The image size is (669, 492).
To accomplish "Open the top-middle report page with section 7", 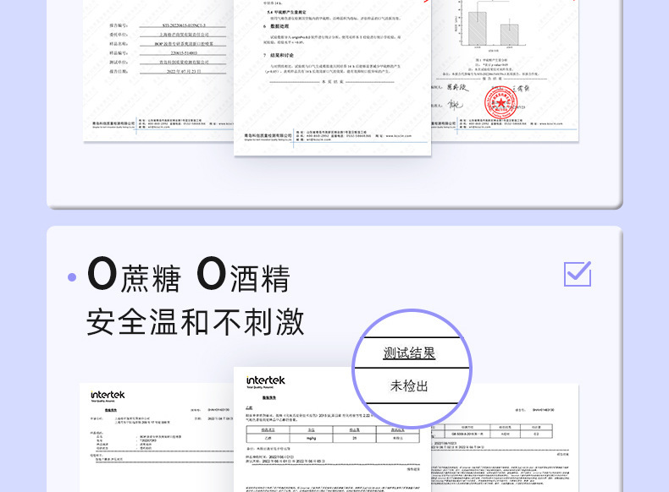I will click(332, 78).
